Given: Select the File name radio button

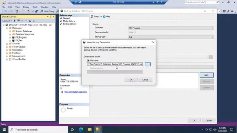Looking at the screenshot, I should 88,61.
